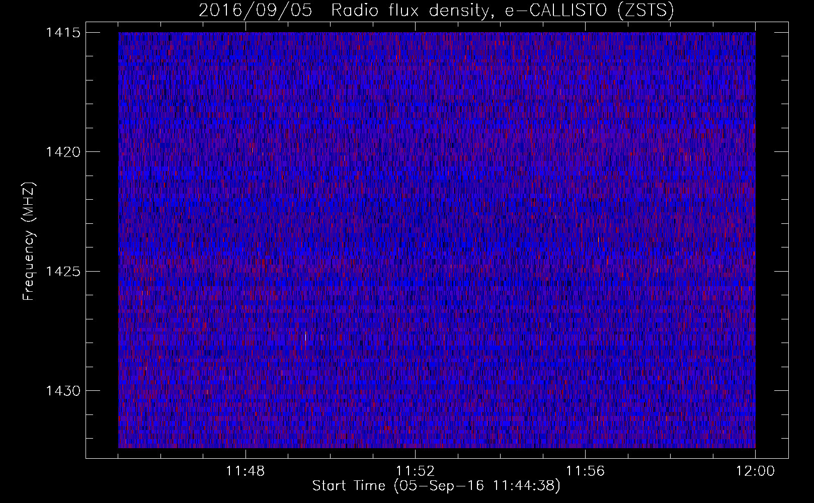This screenshot has width=814, height=503.
Task: Click inside the radio flux spectrogram
Action: click(437, 240)
